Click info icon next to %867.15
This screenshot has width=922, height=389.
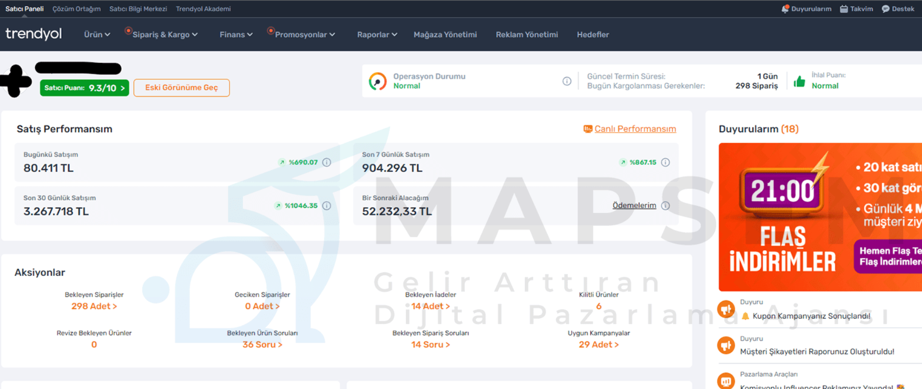click(665, 162)
